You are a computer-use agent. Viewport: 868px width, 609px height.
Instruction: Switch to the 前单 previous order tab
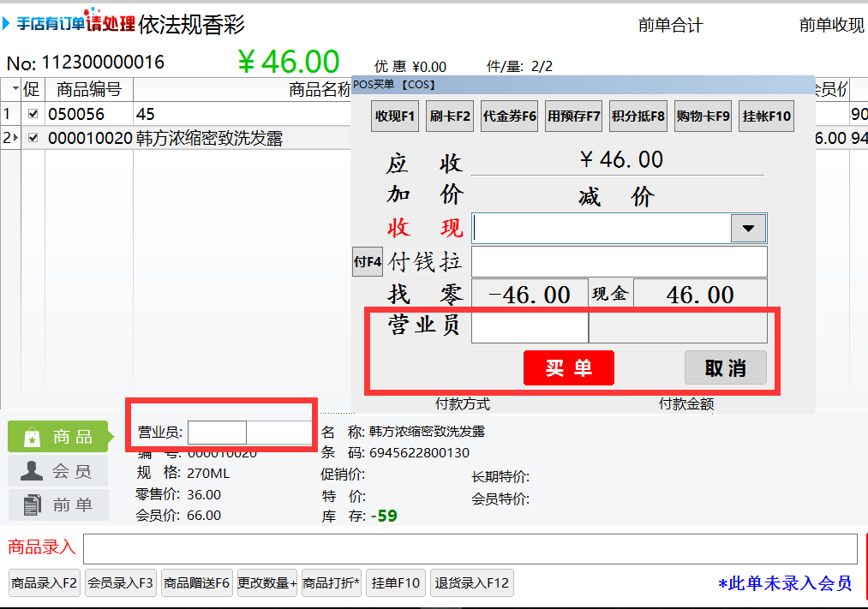pos(58,505)
